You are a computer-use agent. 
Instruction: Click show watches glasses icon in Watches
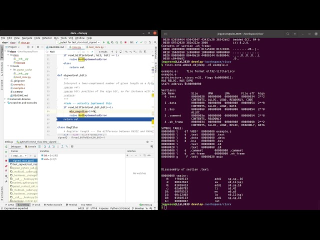click(149, 155)
